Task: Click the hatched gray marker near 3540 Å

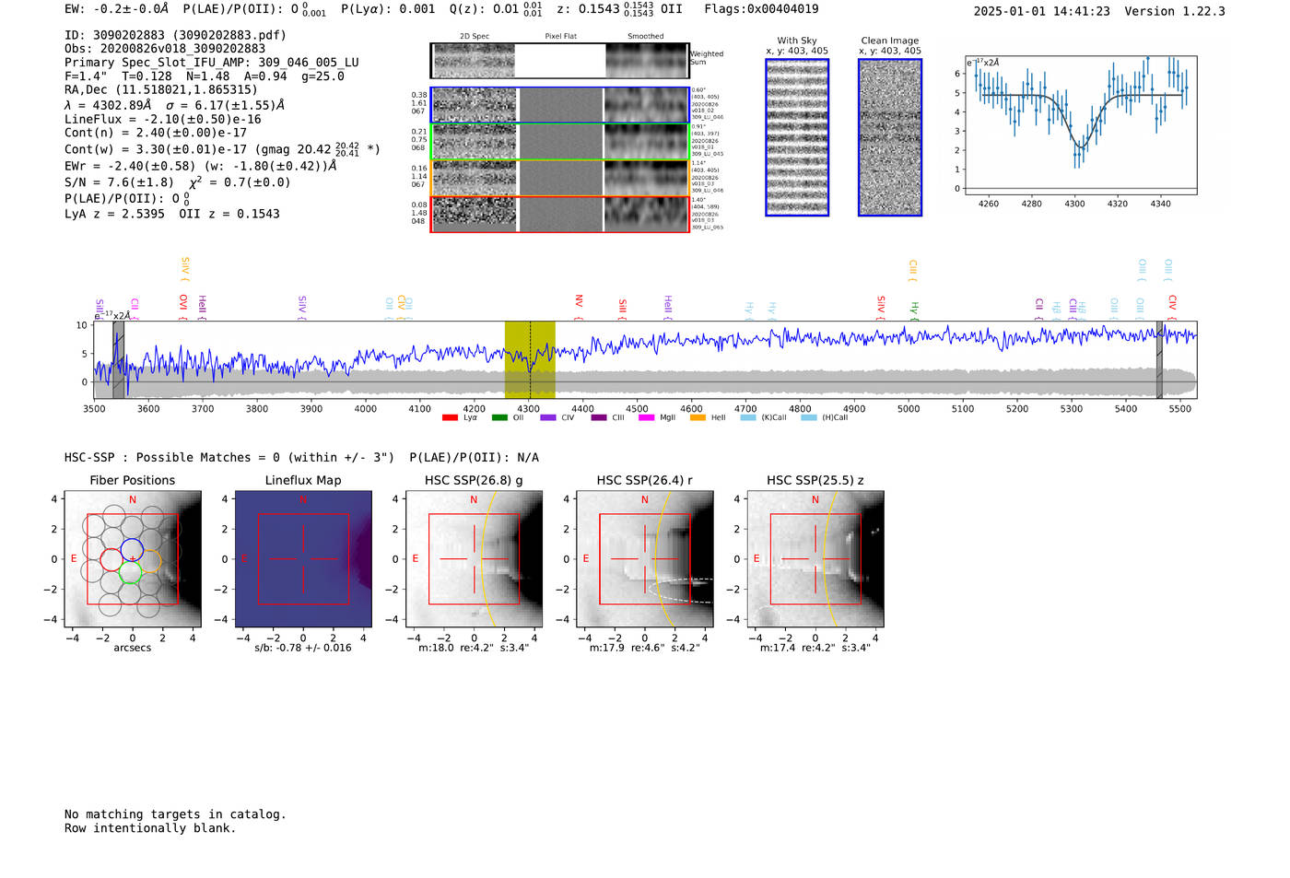Action: pyautogui.click(x=118, y=360)
